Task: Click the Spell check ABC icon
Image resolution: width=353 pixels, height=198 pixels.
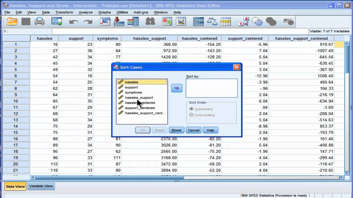Action: pyautogui.click(x=288, y=21)
